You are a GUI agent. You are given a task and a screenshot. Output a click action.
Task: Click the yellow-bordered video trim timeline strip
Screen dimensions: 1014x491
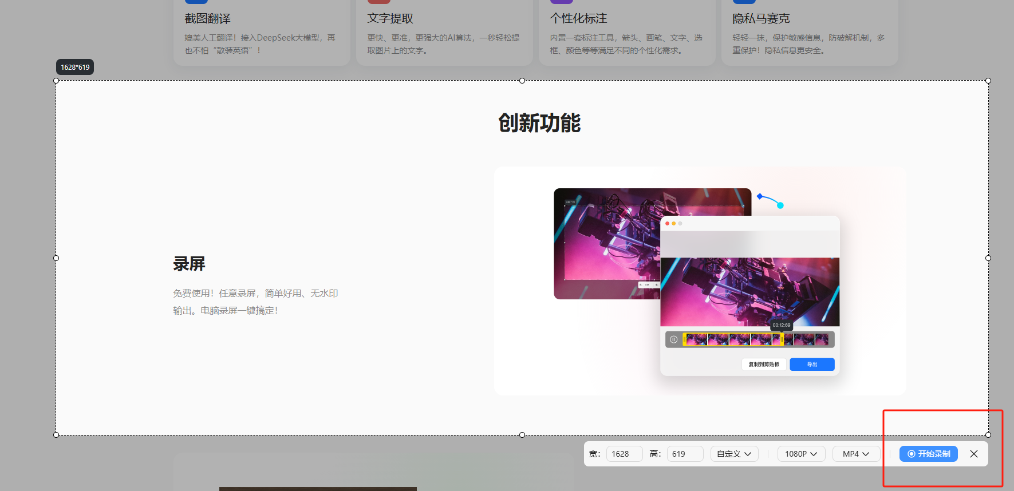click(x=732, y=339)
